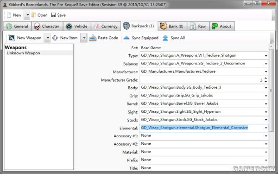
Task: Open the Raw tab
Action: click(198, 26)
